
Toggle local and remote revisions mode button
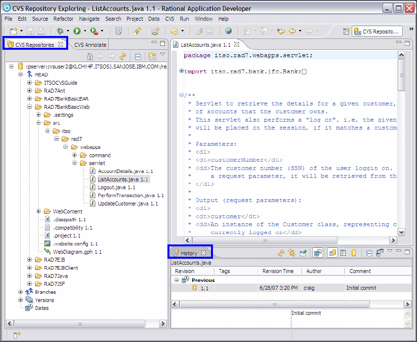pyautogui.click(x=332, y=253)
